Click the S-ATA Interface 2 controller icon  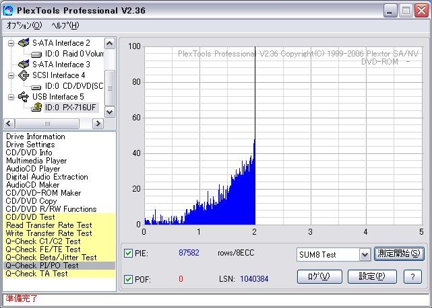click(24, 43)
